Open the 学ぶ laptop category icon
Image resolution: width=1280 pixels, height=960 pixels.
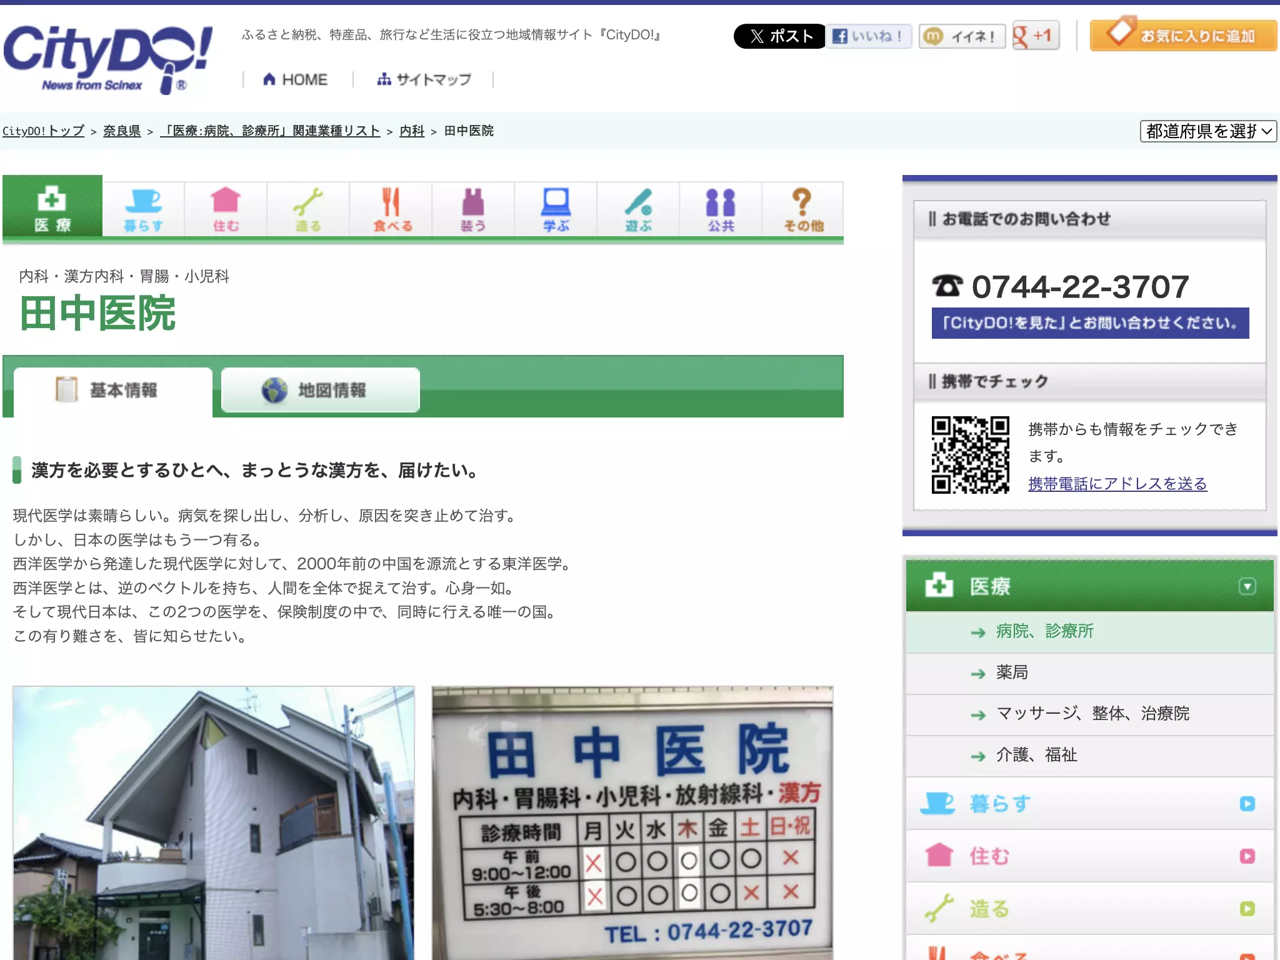coord(556,209)
